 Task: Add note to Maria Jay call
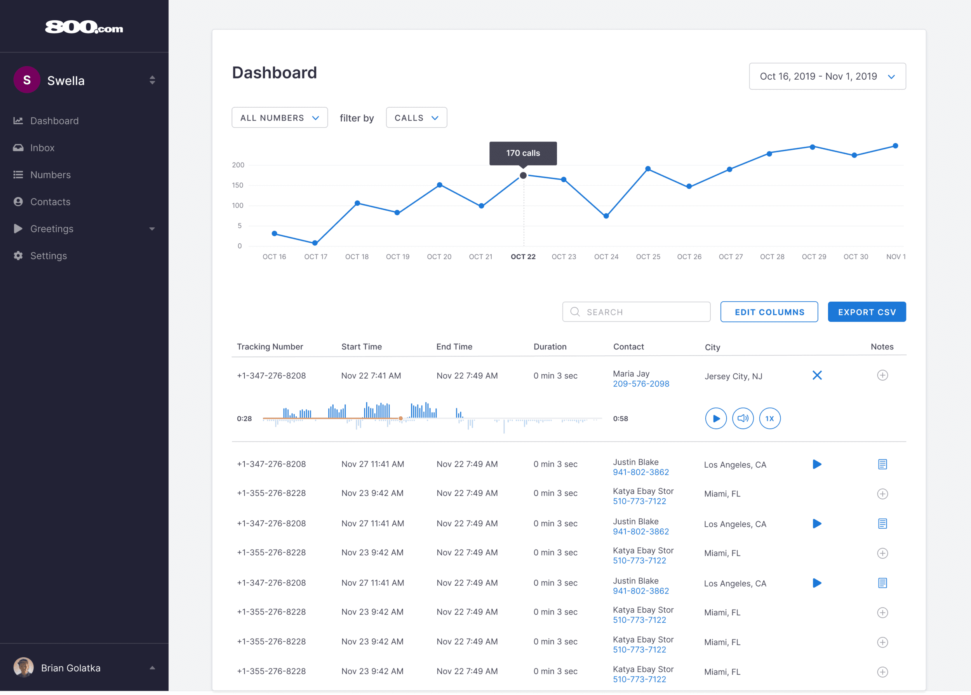click(x=882, y=375)
